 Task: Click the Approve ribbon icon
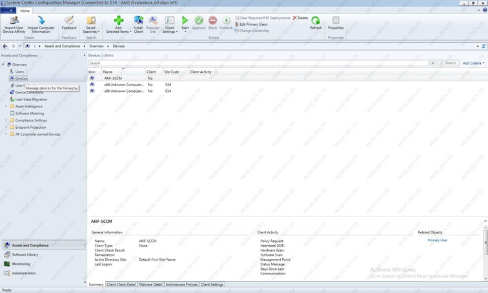[x=199, y=21]
